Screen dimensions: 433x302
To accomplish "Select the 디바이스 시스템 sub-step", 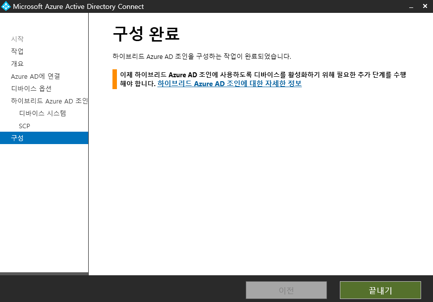I will click(43, 113).
